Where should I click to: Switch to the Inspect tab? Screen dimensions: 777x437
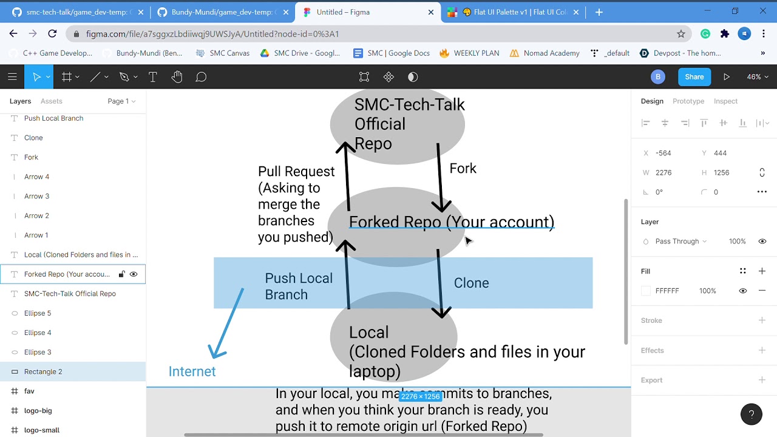725,101
